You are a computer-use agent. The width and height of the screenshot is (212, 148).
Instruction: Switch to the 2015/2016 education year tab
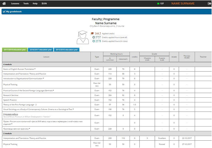(x=67, y=50)
